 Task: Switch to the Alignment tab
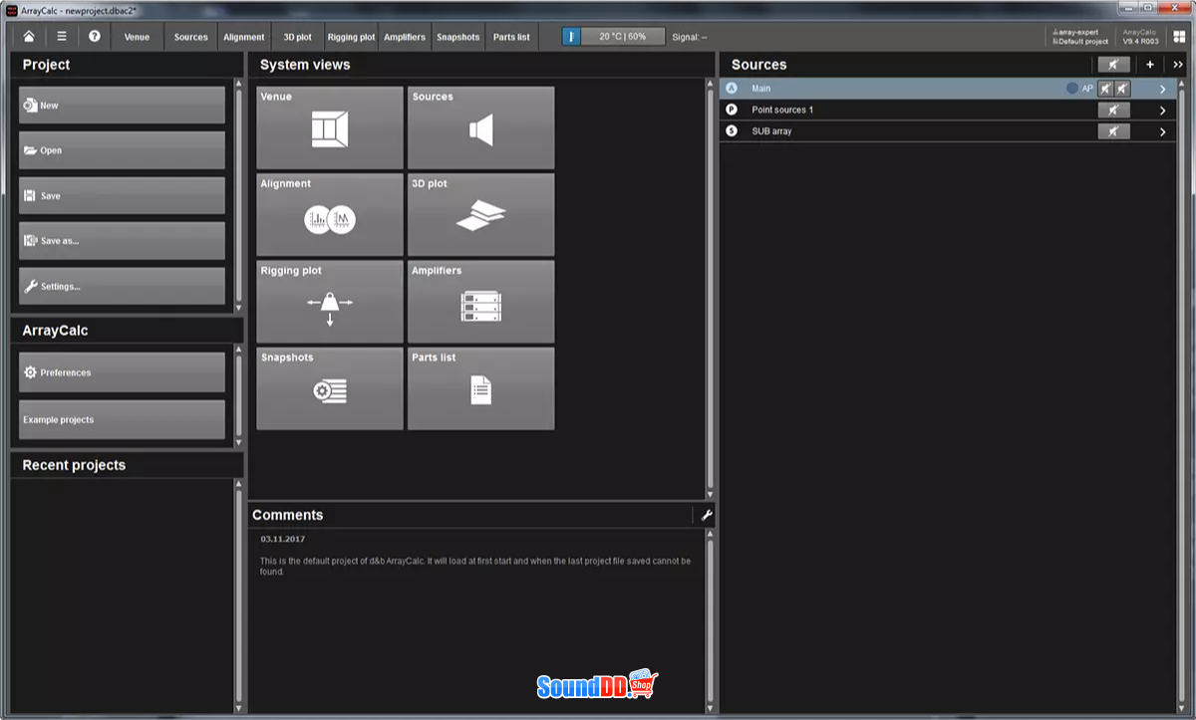coord(244,37)
